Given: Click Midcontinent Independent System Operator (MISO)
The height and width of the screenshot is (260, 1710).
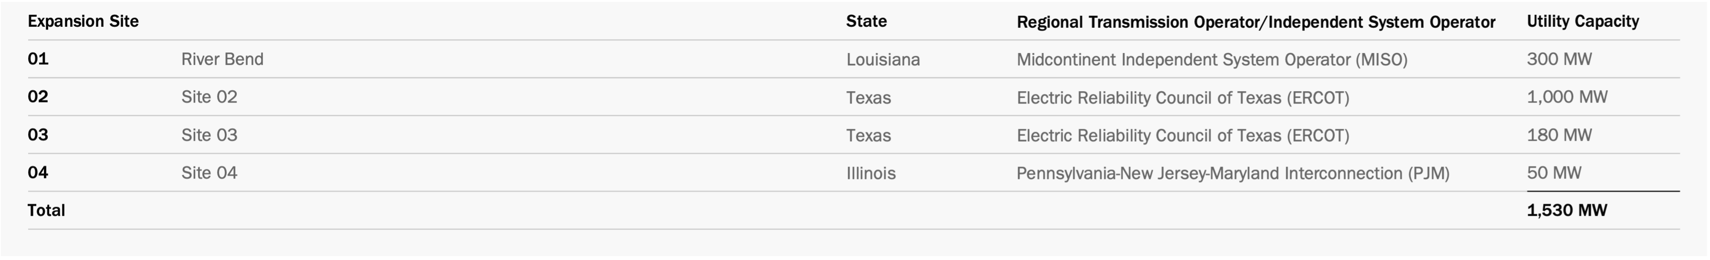Looking at the screenshot, I should pyautogui.click(x=1212, y=60).
